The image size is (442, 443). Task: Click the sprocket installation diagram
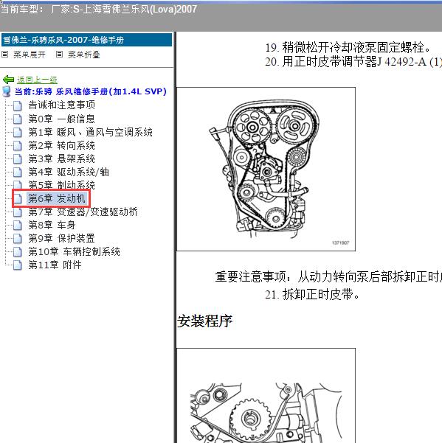coord(266,396)
